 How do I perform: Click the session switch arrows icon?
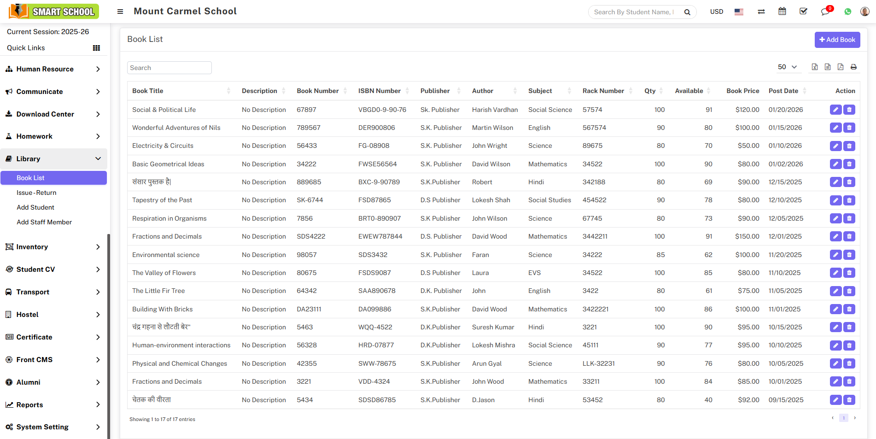click(x=761, y=12)
